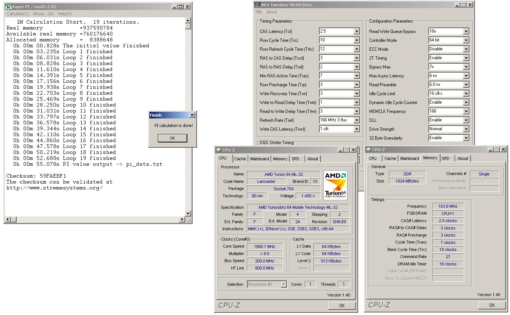Screen dimensions: 510x315
Task: Click the AMD Turion 64 logo
Action: 336,185
